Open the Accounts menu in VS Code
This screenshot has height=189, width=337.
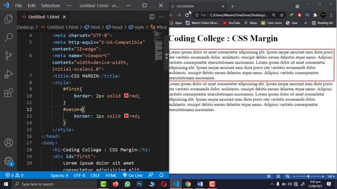click(x=8, y=142)
